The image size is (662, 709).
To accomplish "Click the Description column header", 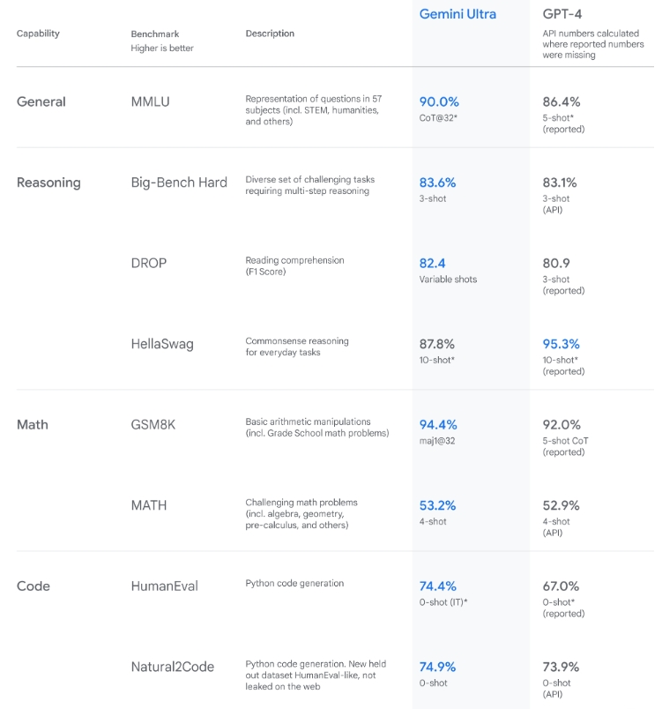I will 270,34.
